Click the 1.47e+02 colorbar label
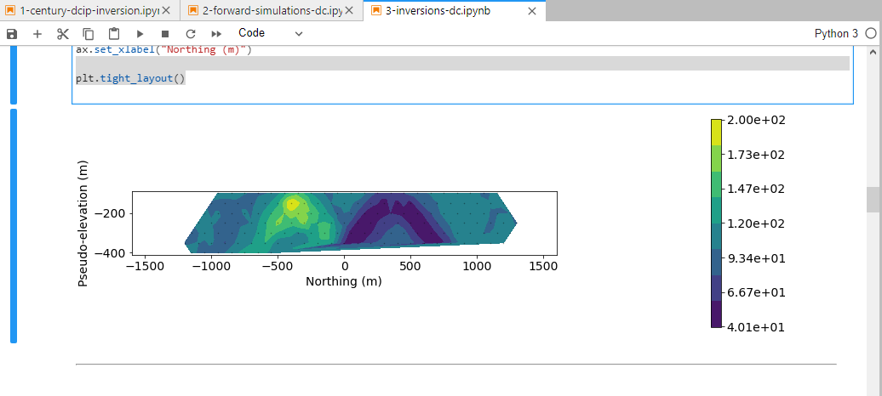Image resolution: width=882 pixels, height=396 pixels. pyautogui.click(x=756, y=190)
